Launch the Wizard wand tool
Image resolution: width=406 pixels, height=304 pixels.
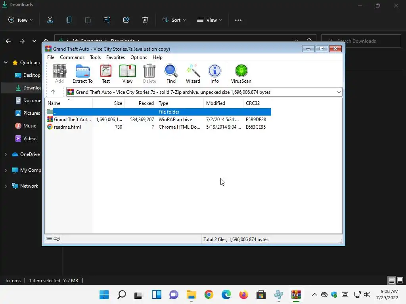click(x=193, y=74)
